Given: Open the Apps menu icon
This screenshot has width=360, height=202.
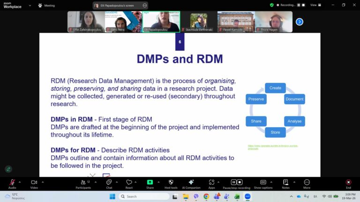Looking at the screenshot, I should (212, 182).
